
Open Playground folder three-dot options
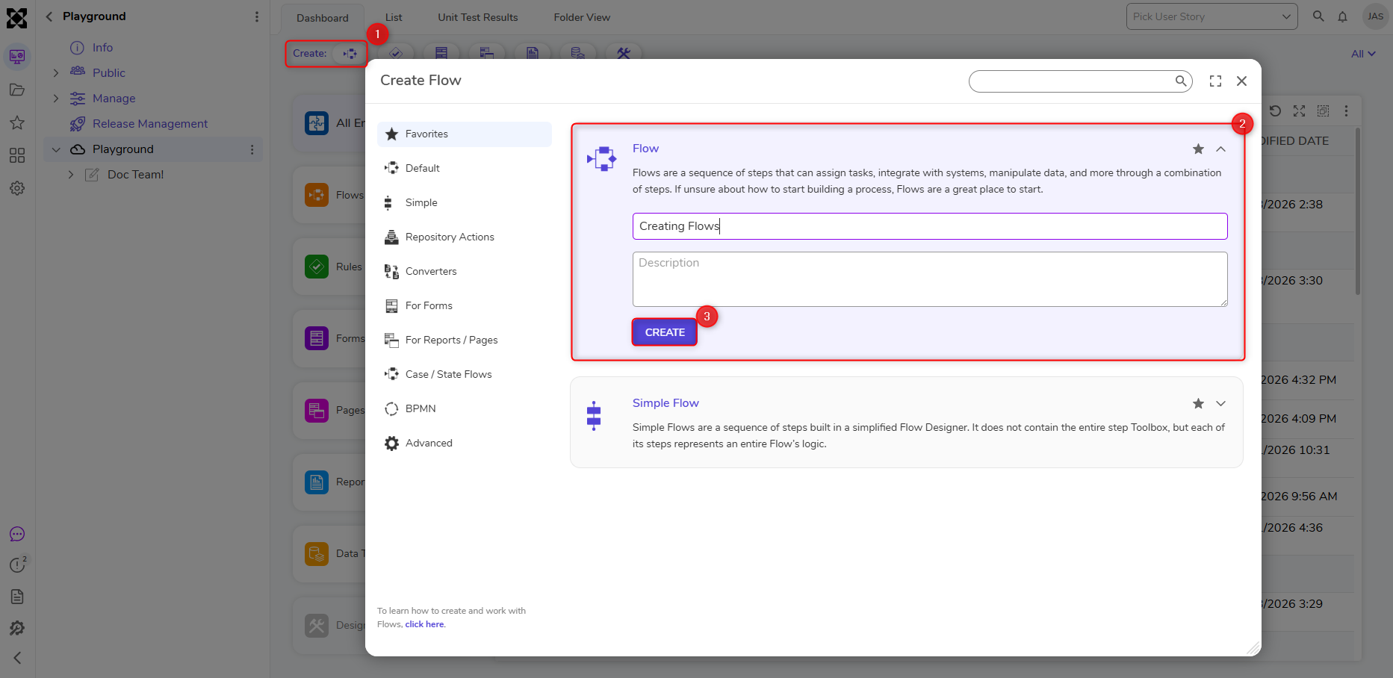pyautogui.click(x=252, y=149)
